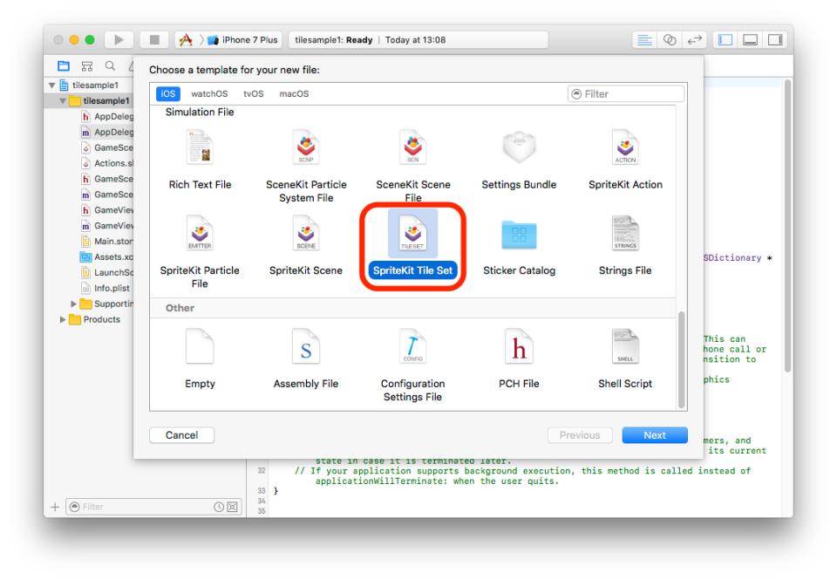Toggle the utilities inspector panel
Image resolution: width=837 pixels, height=580 pixels.
click(774, 40)
